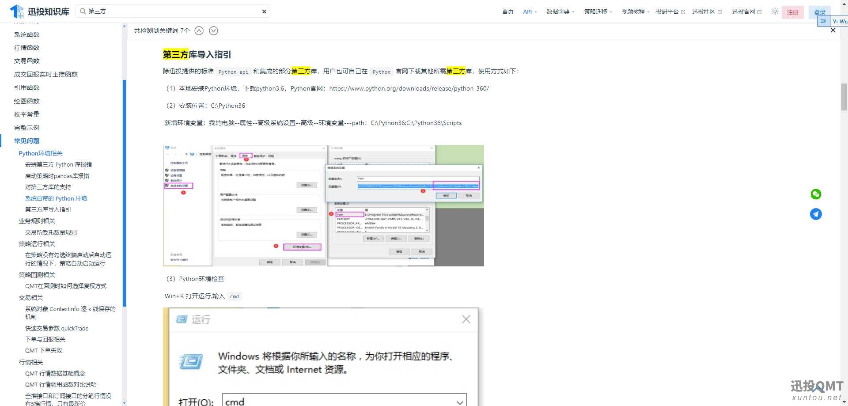Select 系统函数 in the sidebar
The width and height of the screenshot is (848, 406).
click(27, 34)
